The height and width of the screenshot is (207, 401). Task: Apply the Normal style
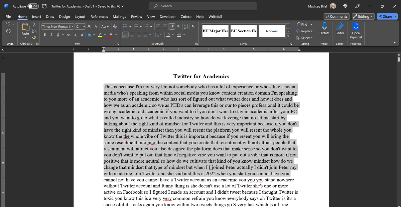(272, 31)
